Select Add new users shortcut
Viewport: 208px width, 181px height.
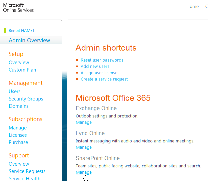point(95,67)
